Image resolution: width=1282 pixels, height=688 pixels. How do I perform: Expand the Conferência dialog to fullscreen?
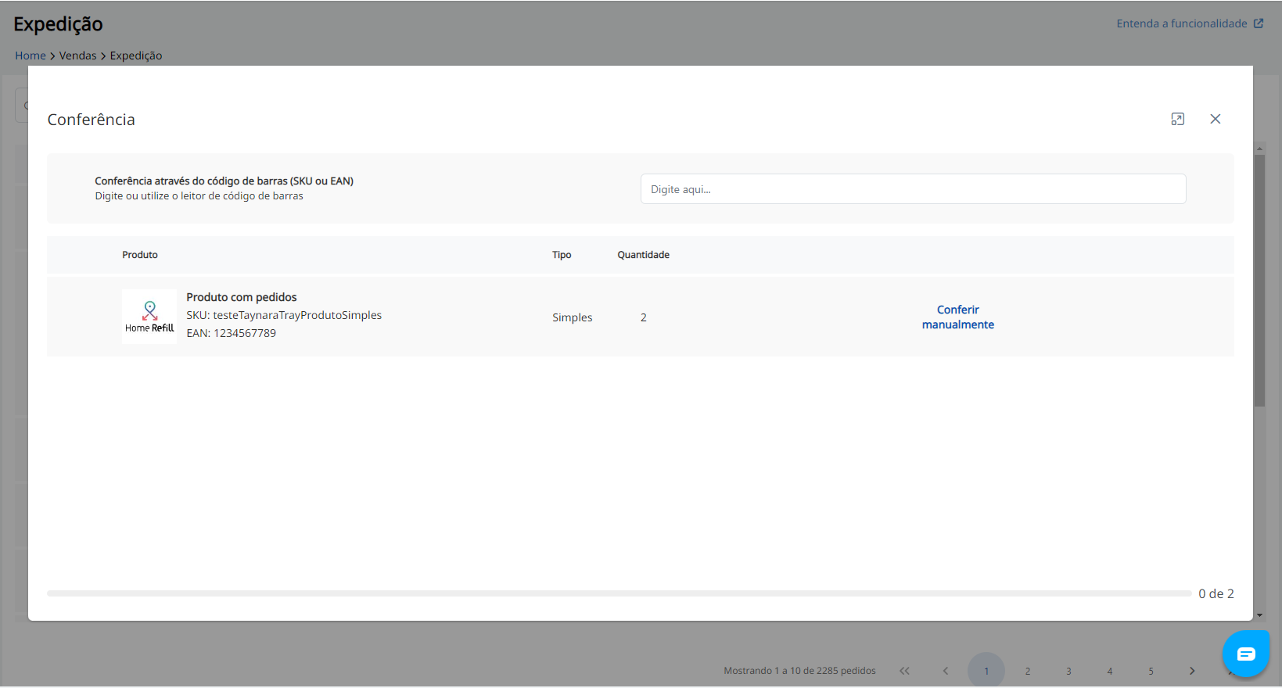[1177, 119]
